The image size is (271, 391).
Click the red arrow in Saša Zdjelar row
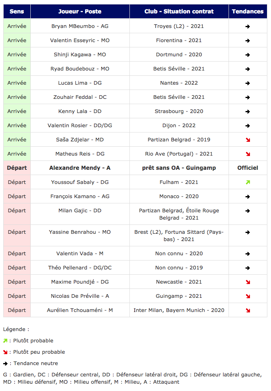coord(248,140)
